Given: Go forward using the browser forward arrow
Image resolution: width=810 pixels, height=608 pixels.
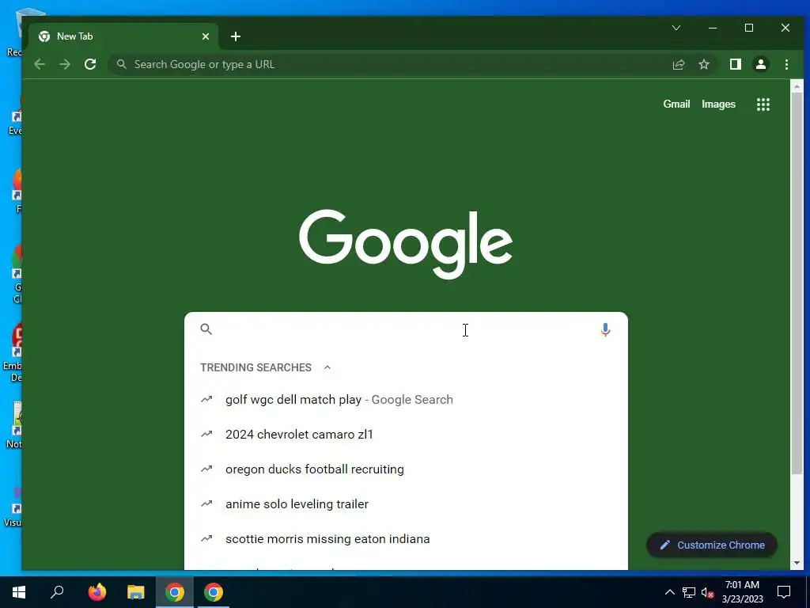Looking at the screenshot, I should pos(65,64).
